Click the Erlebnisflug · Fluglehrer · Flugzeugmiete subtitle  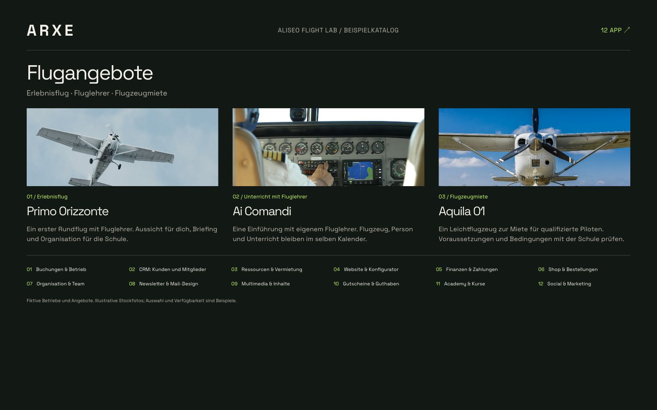pos(97,93)
